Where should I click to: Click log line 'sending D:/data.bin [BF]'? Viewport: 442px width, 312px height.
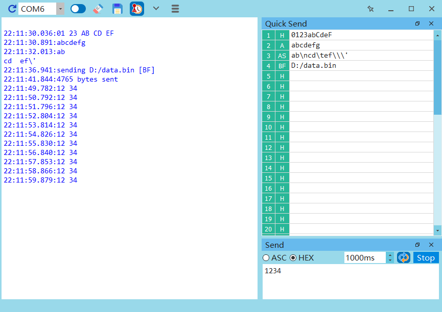(x=106, y=70)
